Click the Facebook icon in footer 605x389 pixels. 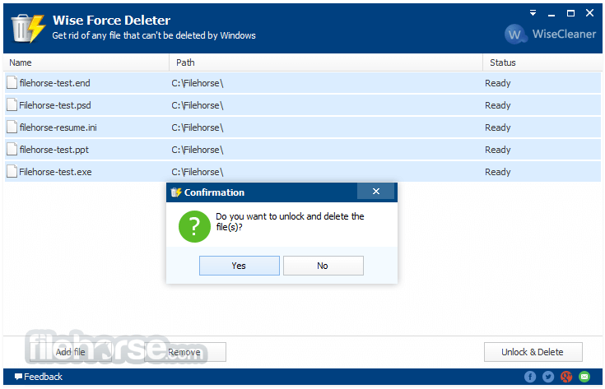tap(530, 377)
